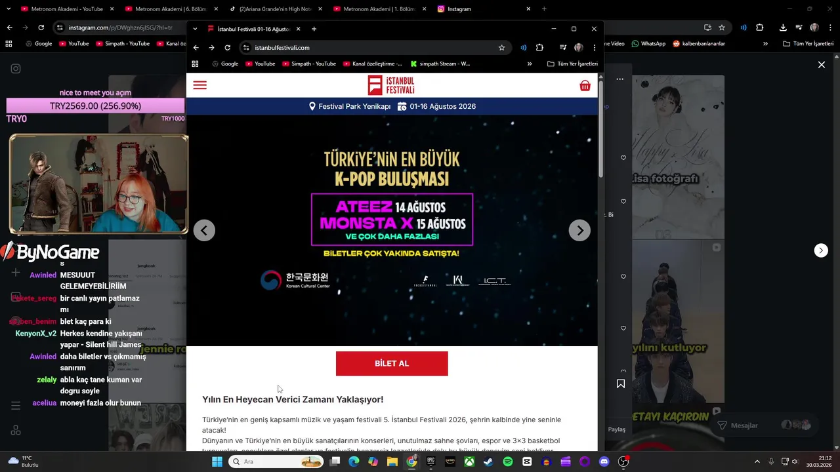Open Tüm Yer İşaretleri folder in background window
The height and width of the screenshot is (472, 840).
coord(808,44)
